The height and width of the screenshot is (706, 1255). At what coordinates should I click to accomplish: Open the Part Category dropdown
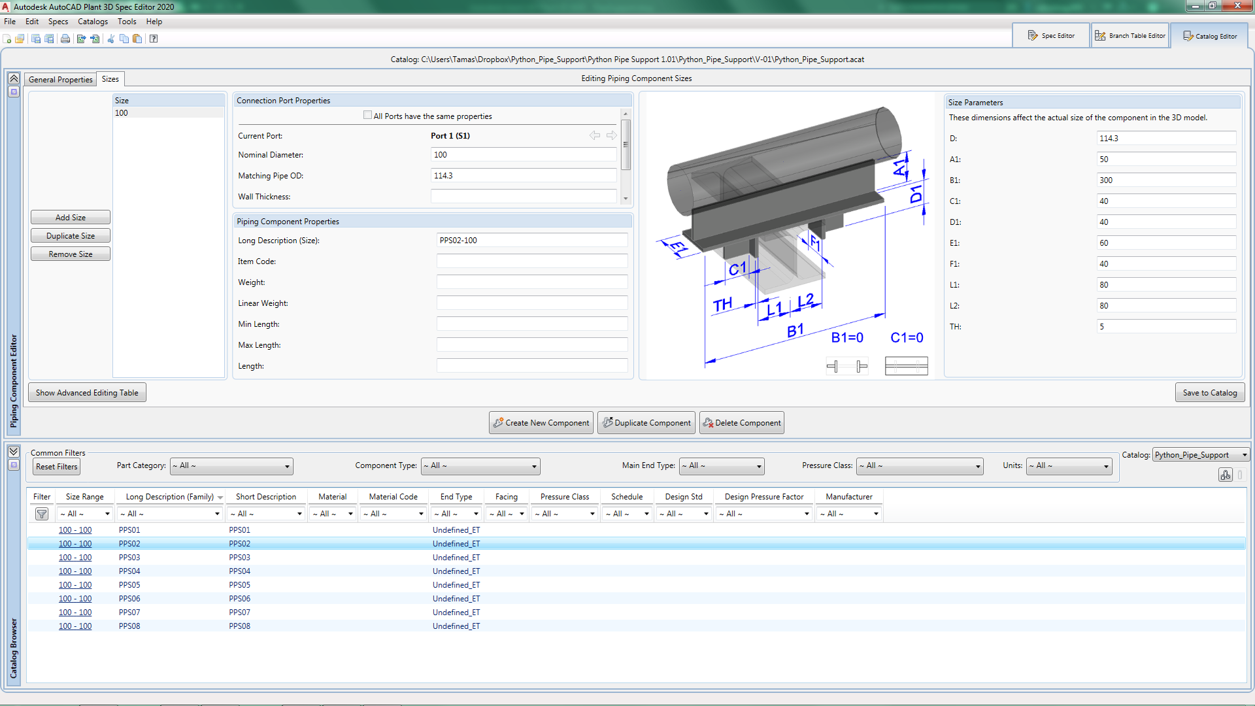(231, 466)
